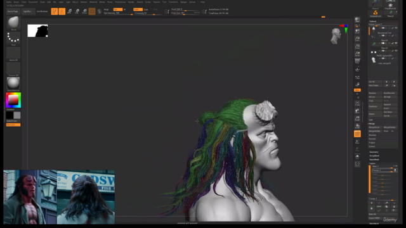The width and height of the screenshot is (406, 228).
Task: Toggle the Zsub mode button
Action: (146, 9)
